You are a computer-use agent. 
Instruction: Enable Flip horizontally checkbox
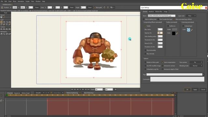(x=145, y=50)
